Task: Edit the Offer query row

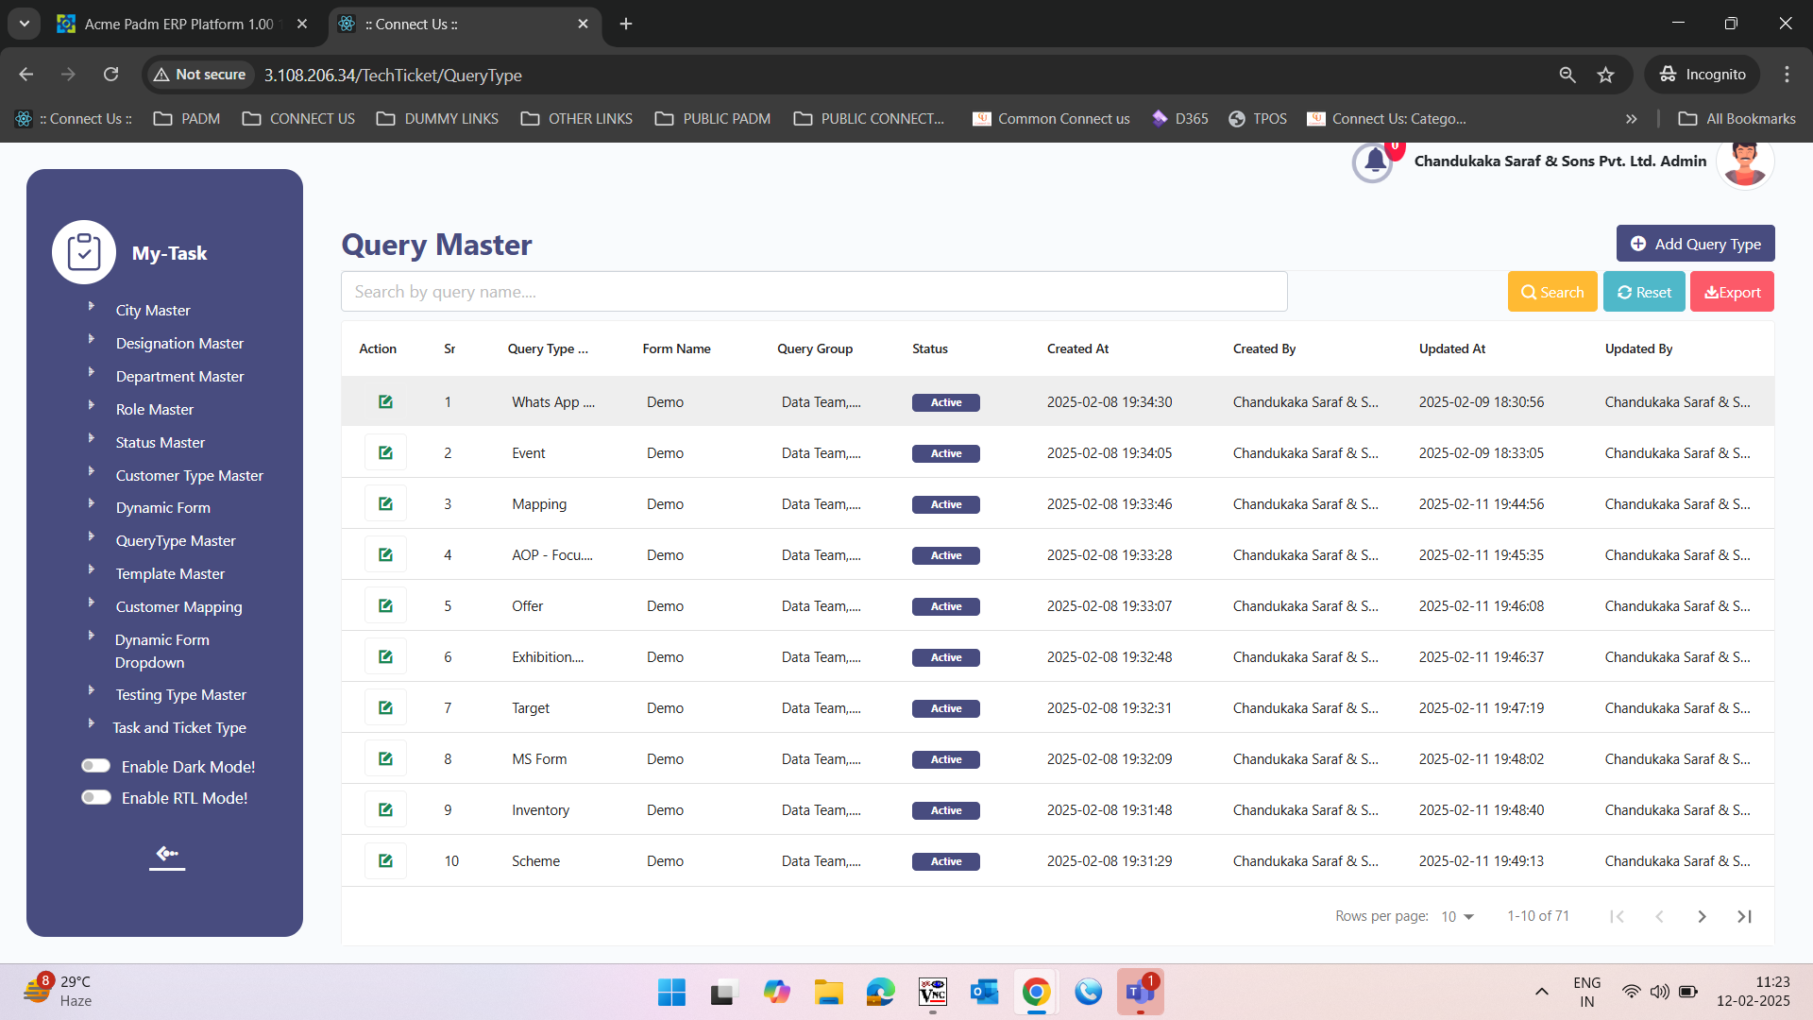Action: [385, 605]
